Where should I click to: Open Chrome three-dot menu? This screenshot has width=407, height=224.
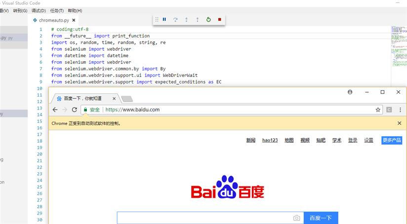(x=400, y=110)
